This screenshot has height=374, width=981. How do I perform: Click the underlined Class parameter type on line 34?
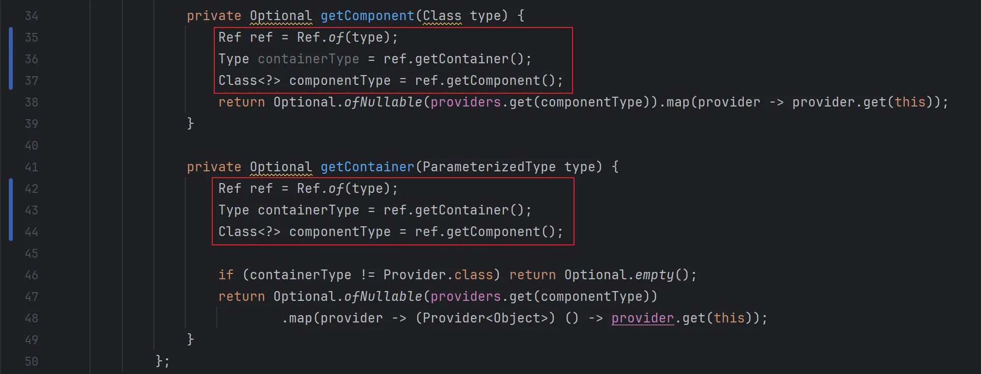tap(442, 16)
